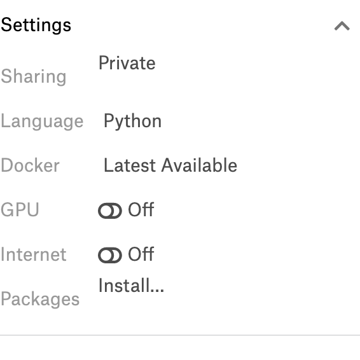The width and height of the screenshot is (360, 360).
Task: Turn on the Internet toggle switch
Action: pyautogui.click(x=110, y=255)
